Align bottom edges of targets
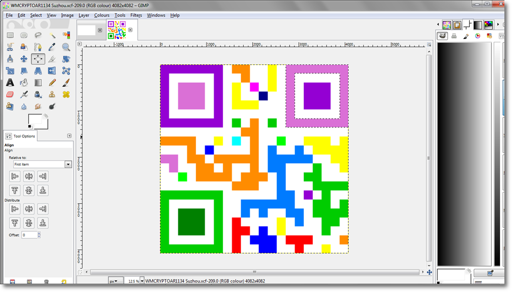Screen dimensions: 512x292 click(43, 190)
